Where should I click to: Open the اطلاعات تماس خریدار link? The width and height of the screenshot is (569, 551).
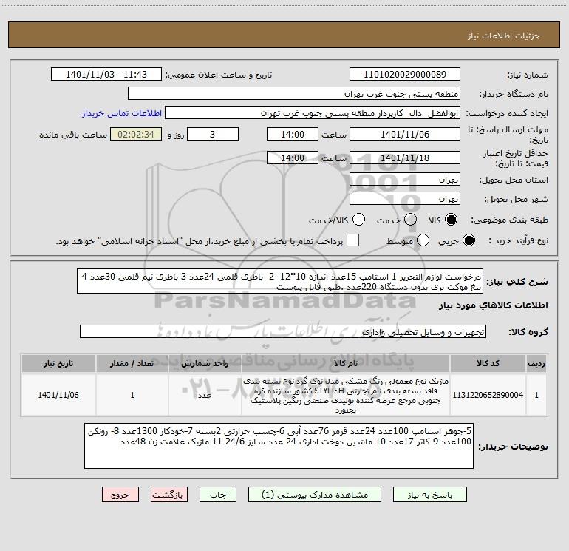(122, 113)
